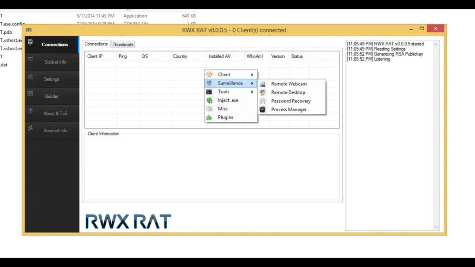This screenshot has height=267, width=475.
Task: Expand the Surveillance submenu arrow
Action: tap(252, 83)
